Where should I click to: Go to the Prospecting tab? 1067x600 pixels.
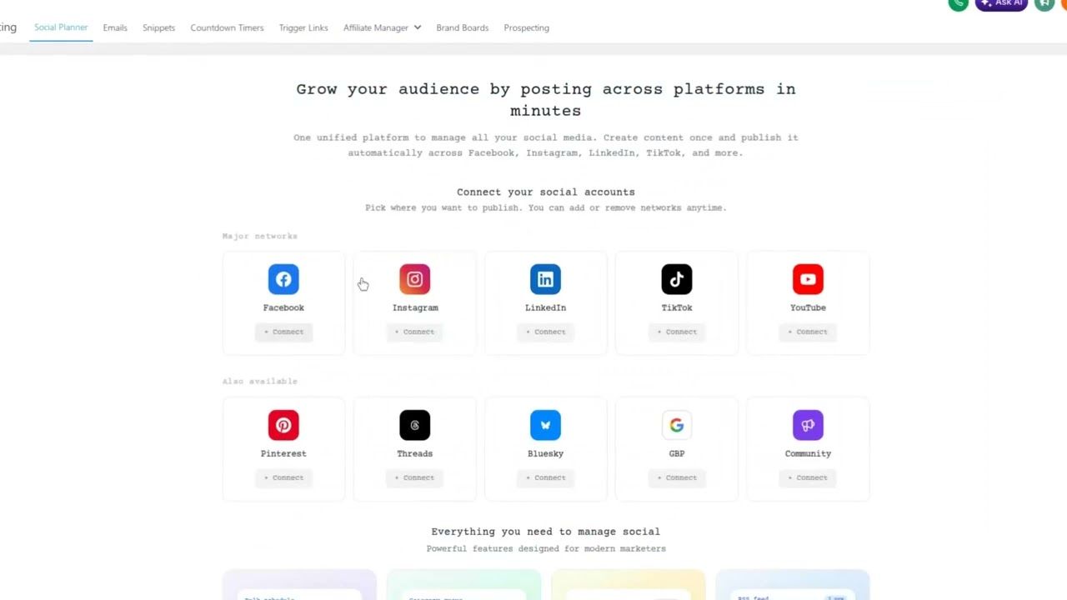[526, 27]
